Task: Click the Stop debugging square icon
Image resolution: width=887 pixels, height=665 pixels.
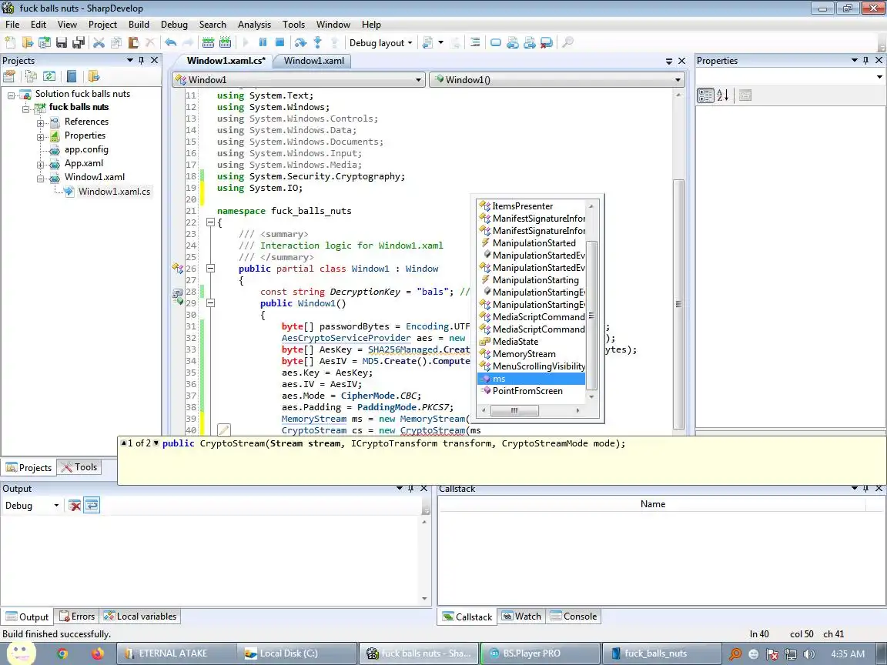Action: point(279,43)
